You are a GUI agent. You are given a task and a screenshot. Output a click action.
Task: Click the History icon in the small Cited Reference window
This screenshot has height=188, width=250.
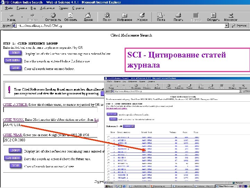(x=190, y=86)
